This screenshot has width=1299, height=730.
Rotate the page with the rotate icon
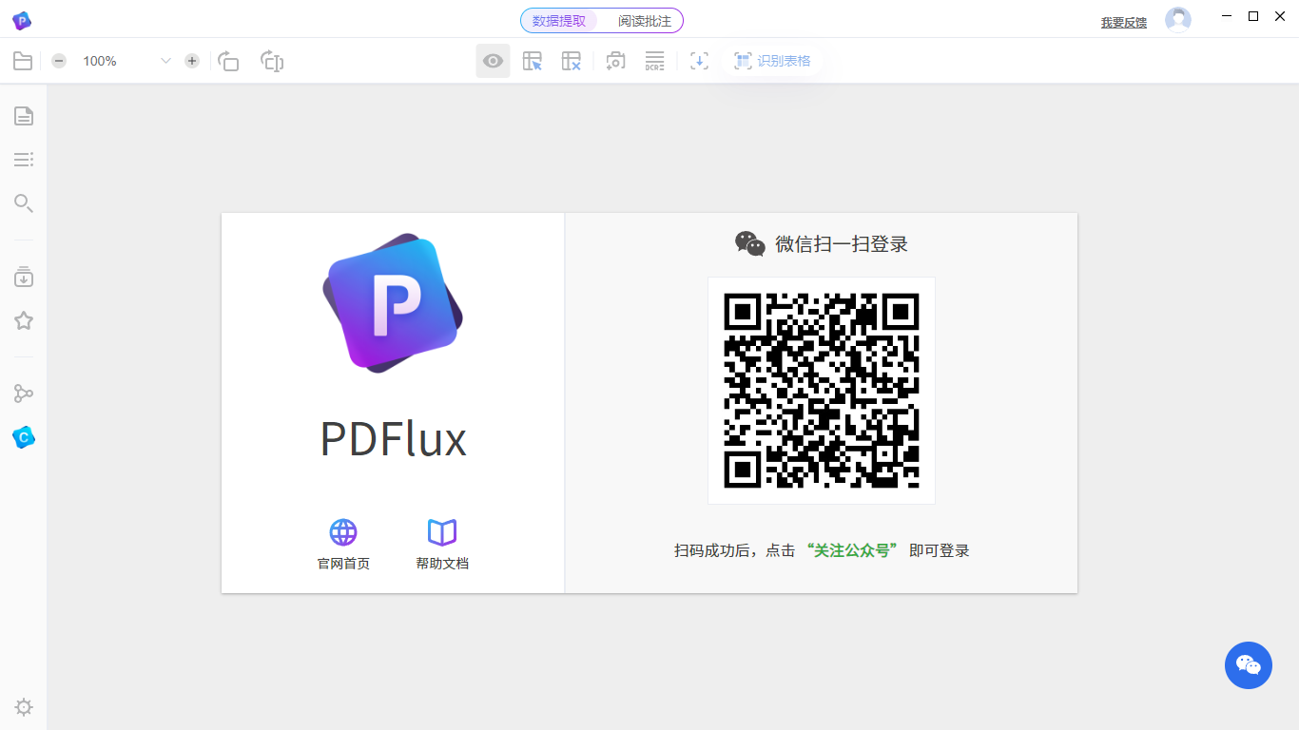pyautogui.click(x=228, y=61)
